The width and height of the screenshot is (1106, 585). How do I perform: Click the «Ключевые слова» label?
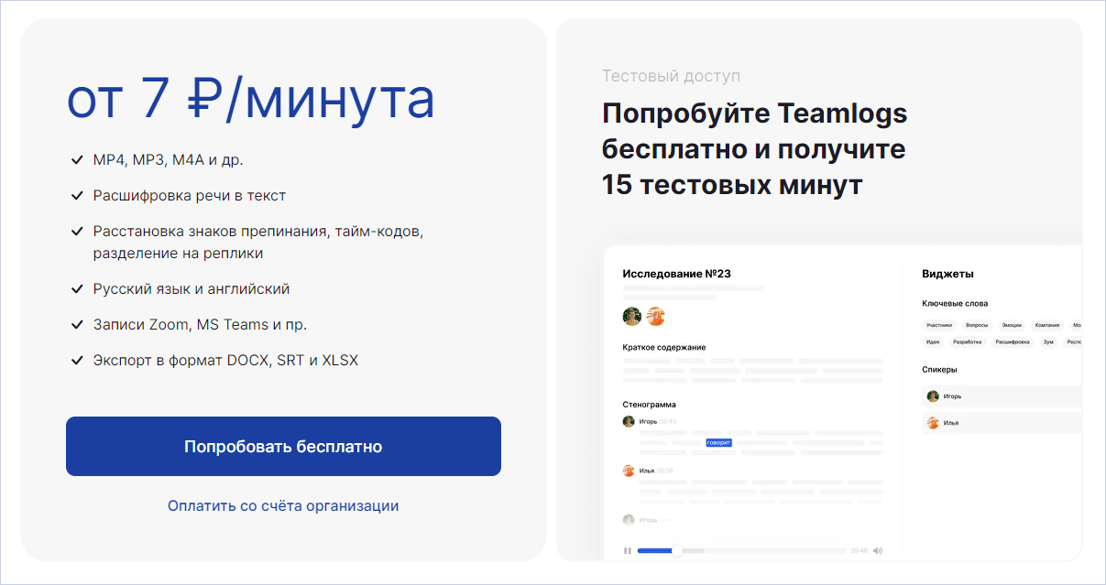coord(955,303)
